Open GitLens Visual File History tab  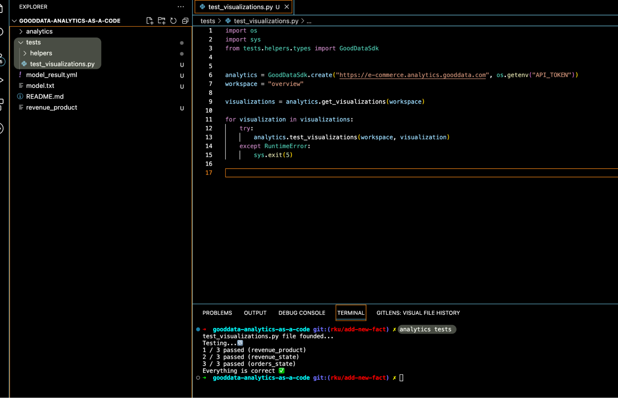click(x=418, y=313)
